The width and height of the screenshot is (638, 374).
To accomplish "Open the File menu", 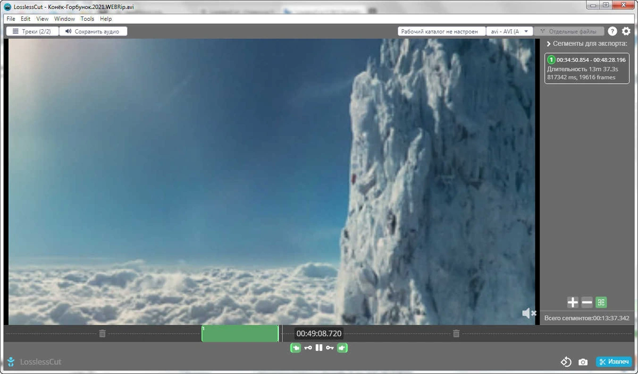I will (11, 19).
